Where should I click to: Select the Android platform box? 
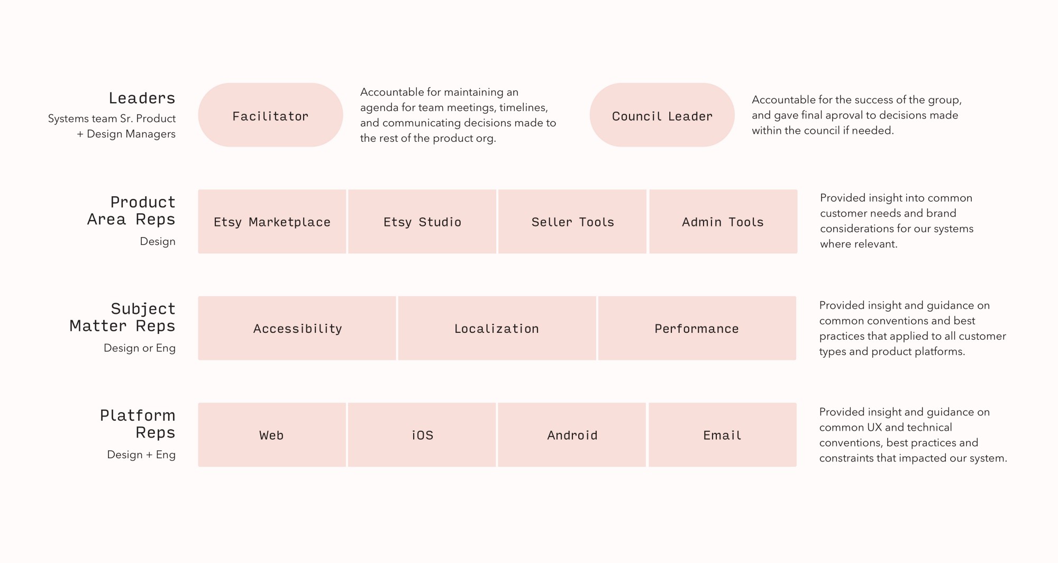572,435
